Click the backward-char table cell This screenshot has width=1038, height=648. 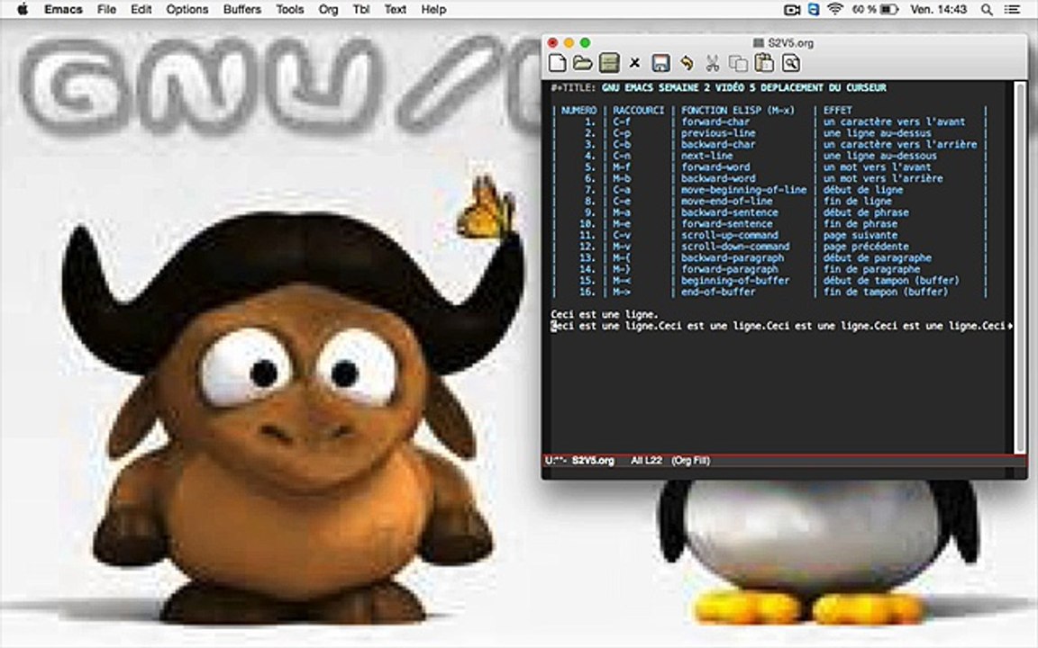718,144
